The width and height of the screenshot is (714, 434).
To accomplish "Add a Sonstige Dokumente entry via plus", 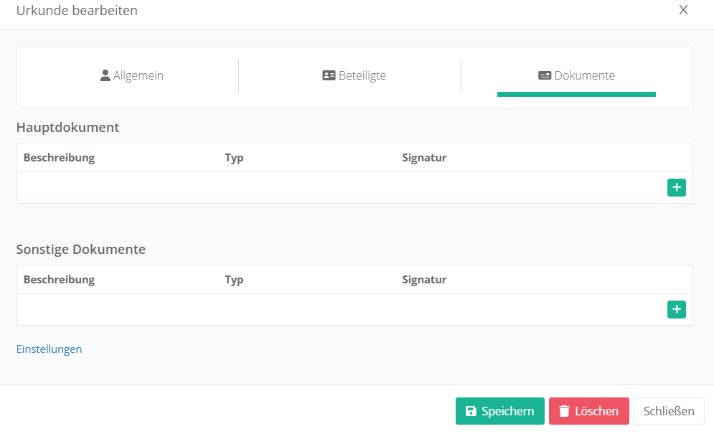I will point(676,310).
